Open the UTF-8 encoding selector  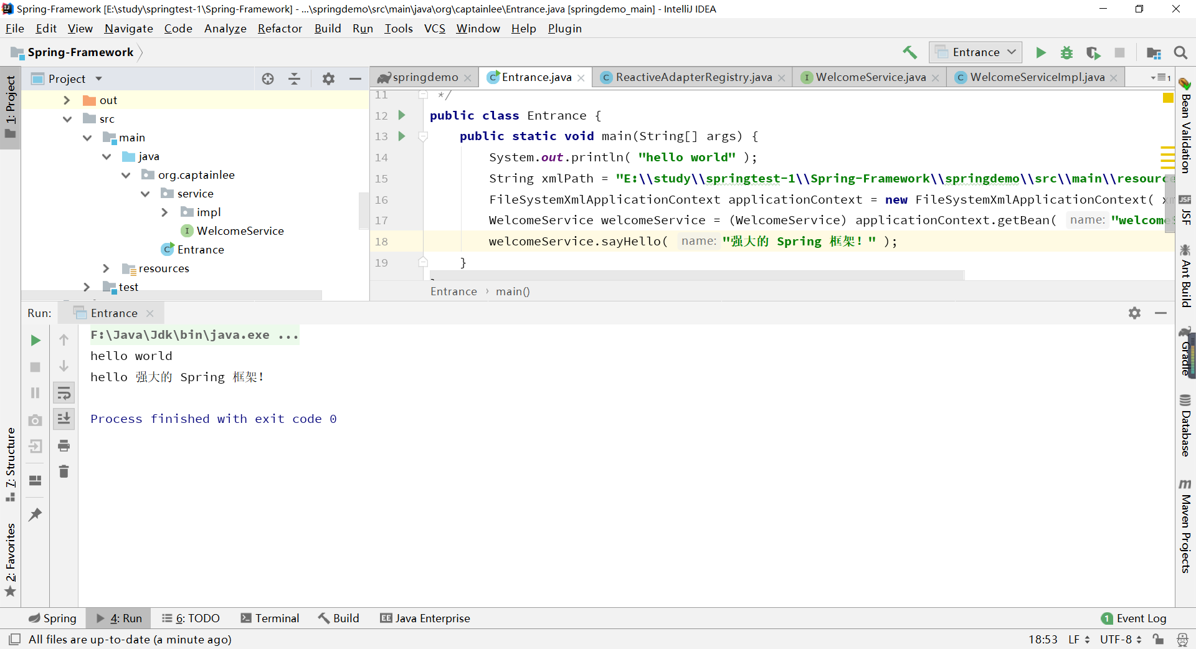click(x=1120, y=639)
